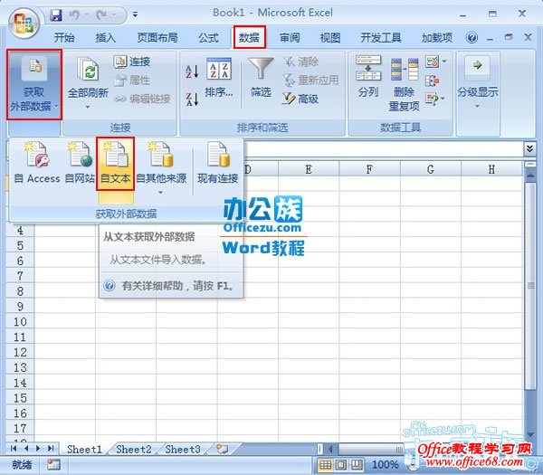
Task: Click the 全部刷新 refresh icon
Action: [89, 69]
